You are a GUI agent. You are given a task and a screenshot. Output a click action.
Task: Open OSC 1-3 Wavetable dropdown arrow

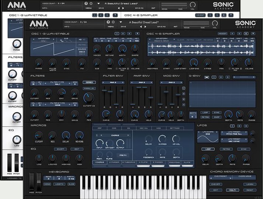(x=137, y=34)
